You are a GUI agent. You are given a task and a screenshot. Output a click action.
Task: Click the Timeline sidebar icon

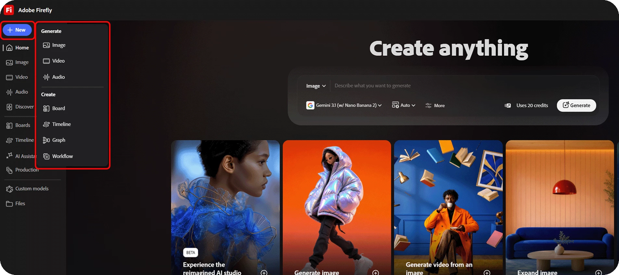[x=9, y=140]
